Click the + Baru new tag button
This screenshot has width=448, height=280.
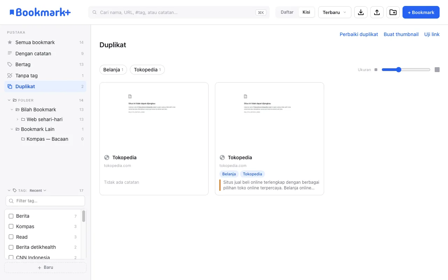(x=45, y=267)
